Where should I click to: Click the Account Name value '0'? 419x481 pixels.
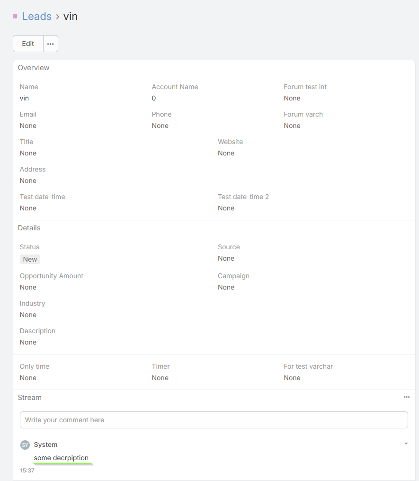[154, 98]
